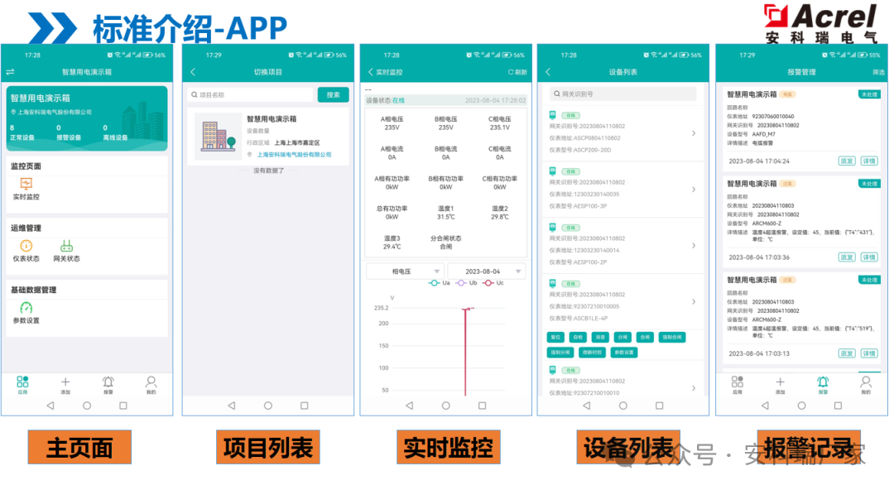Click 派发 for alarm at 17:04:24
The height and width of the screenshot is (490, 894).
(847, 161)
